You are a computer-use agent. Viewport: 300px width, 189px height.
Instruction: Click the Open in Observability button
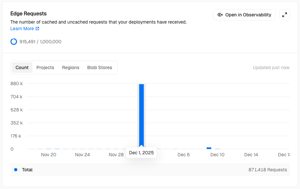(x=244, y=15)
